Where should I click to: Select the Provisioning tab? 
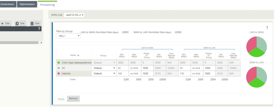(47, 5)
